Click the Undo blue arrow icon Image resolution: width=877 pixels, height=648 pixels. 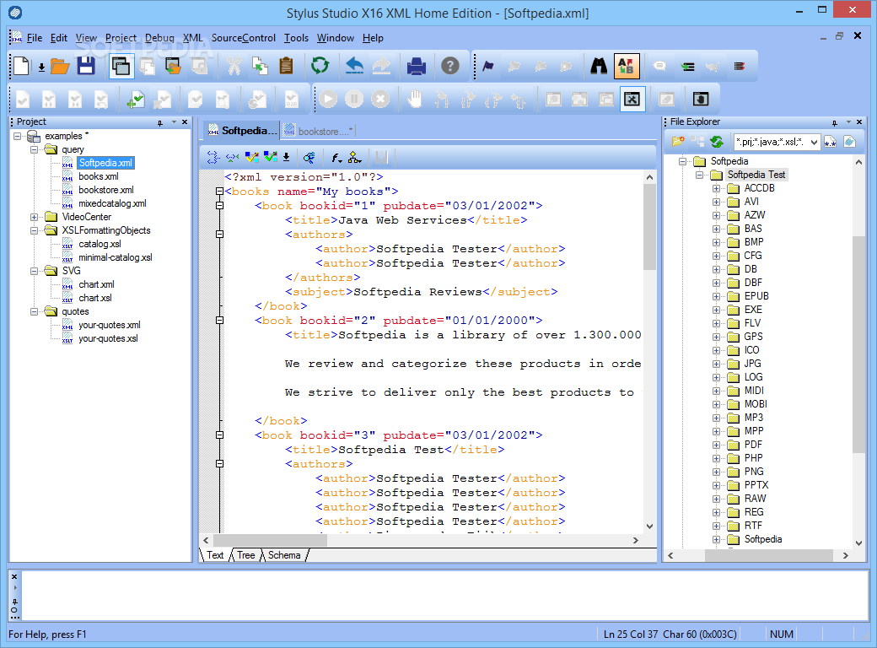354,66
